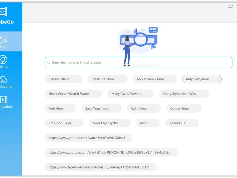This screenshot has height=178, width=237.
Task: Pick the Sweet by psycho suggestion
Action: coord(105,123)
